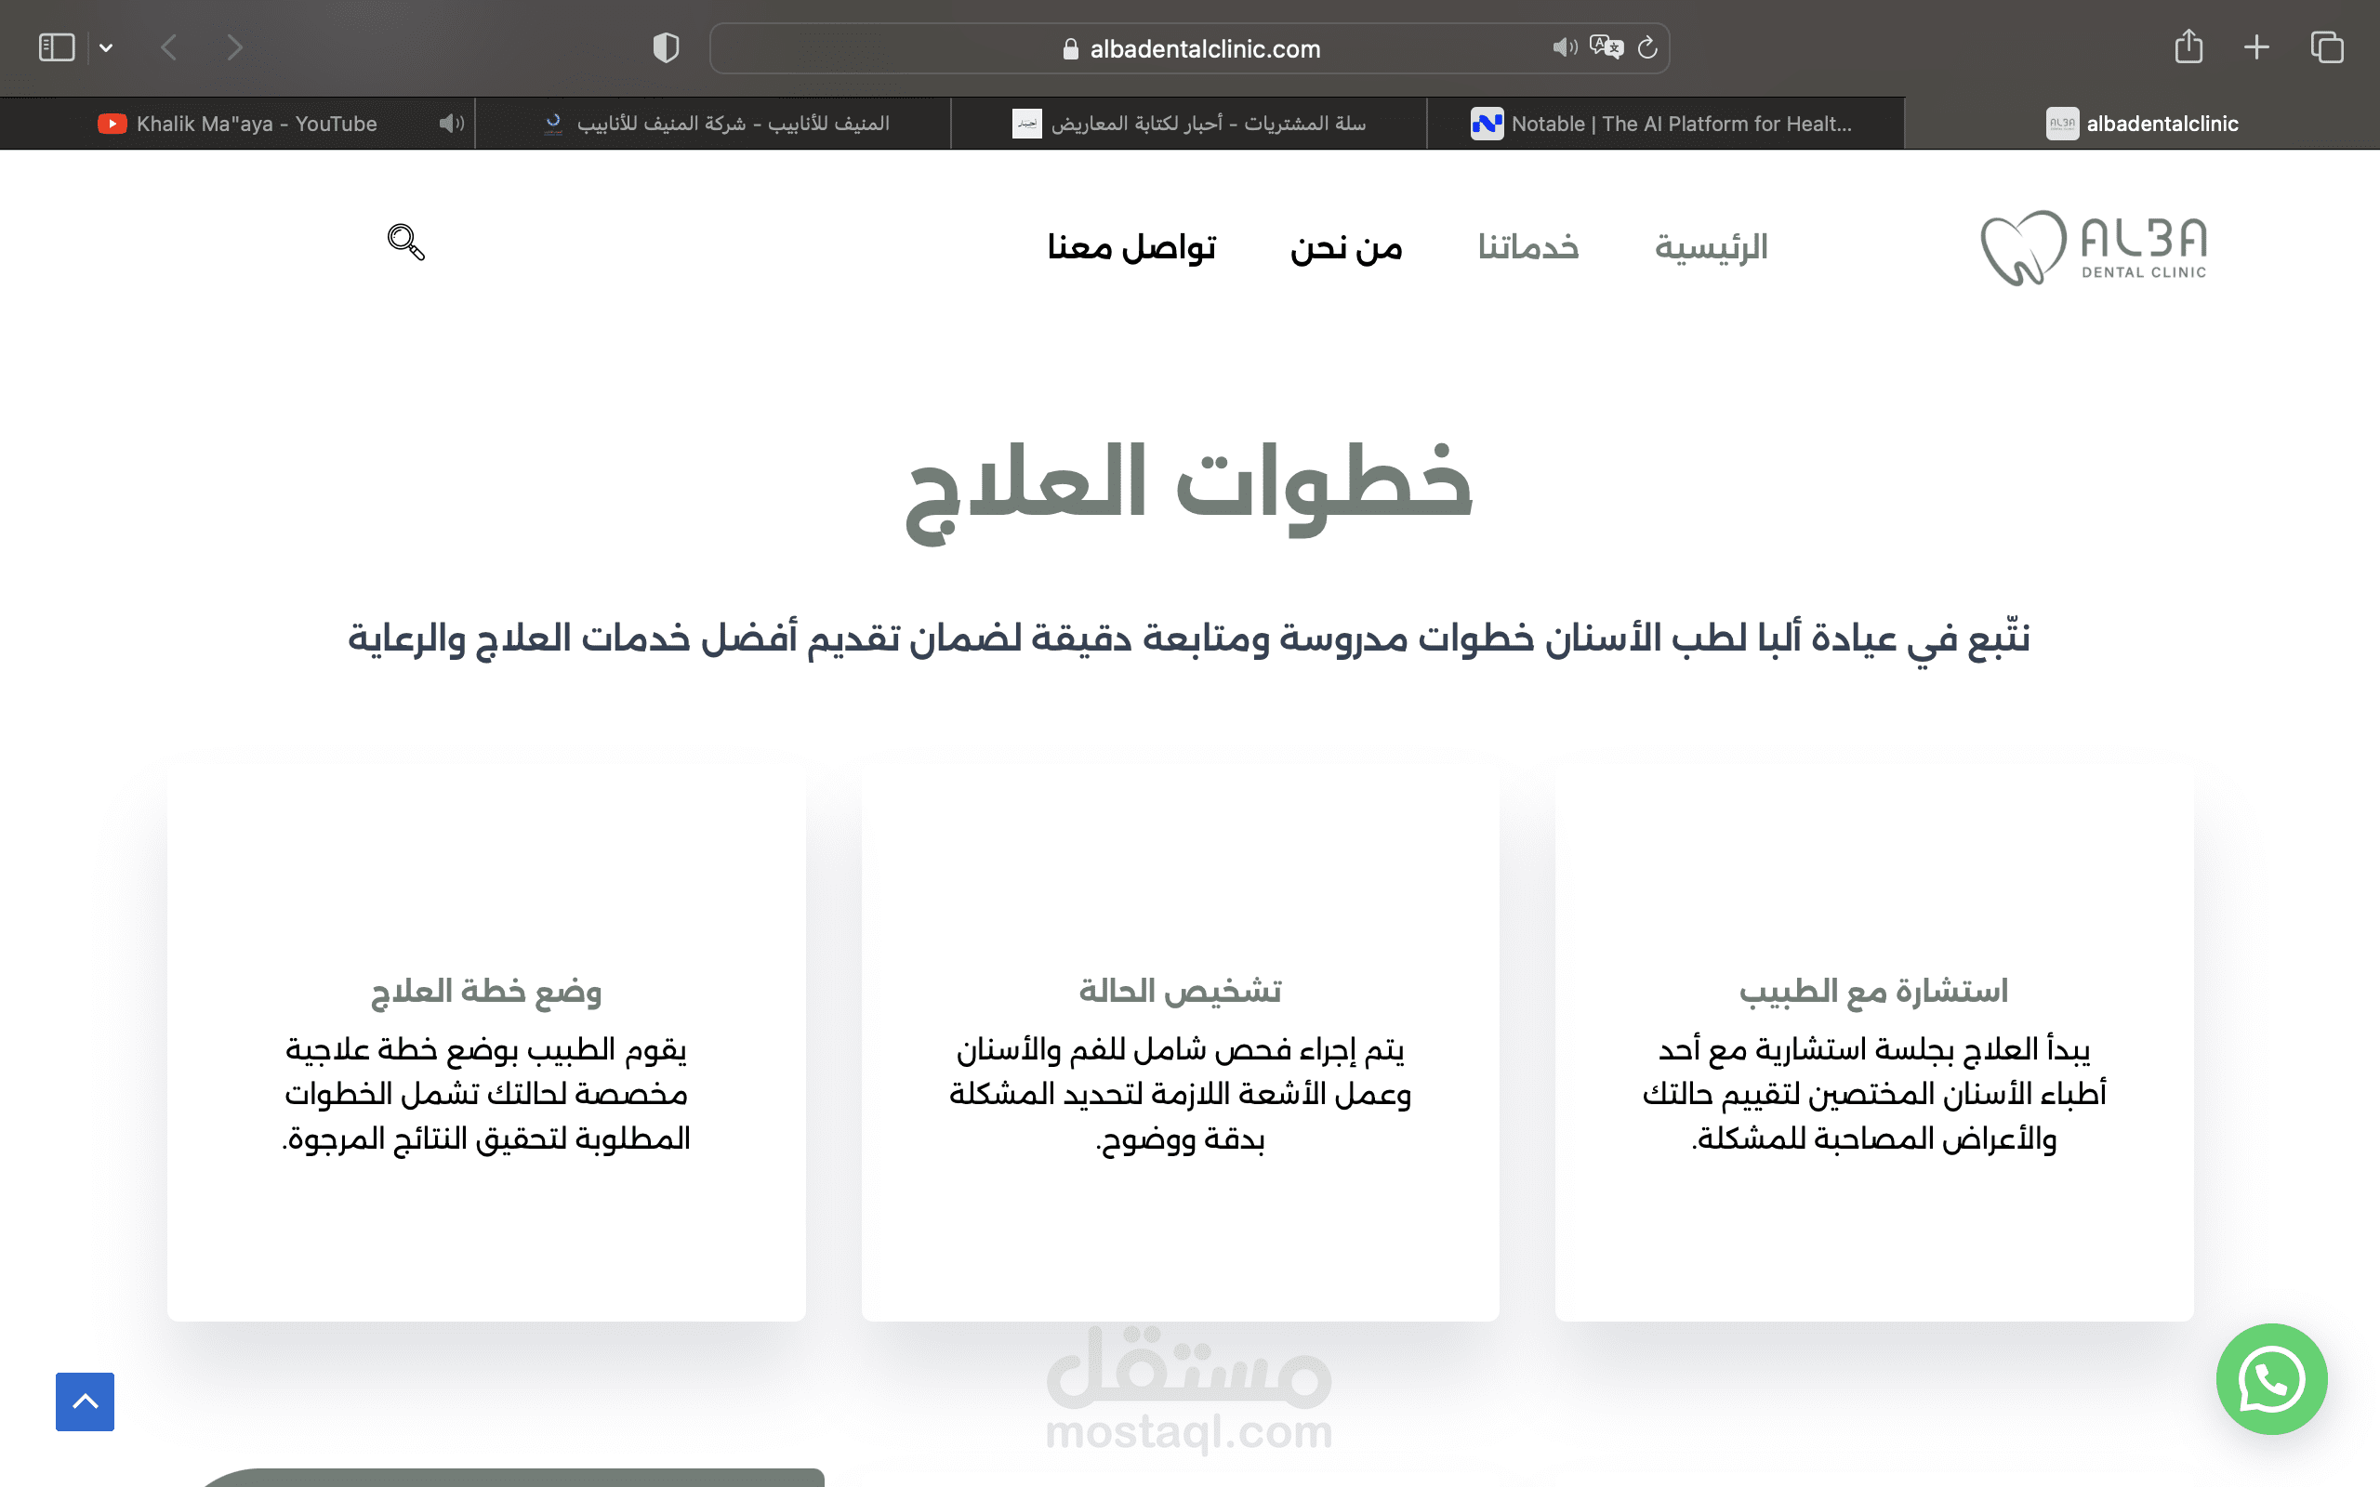This screenshot has height=1487, width=2380.
Task: Click the WhatsApp chat floating button
Action: [2271, 1379]
